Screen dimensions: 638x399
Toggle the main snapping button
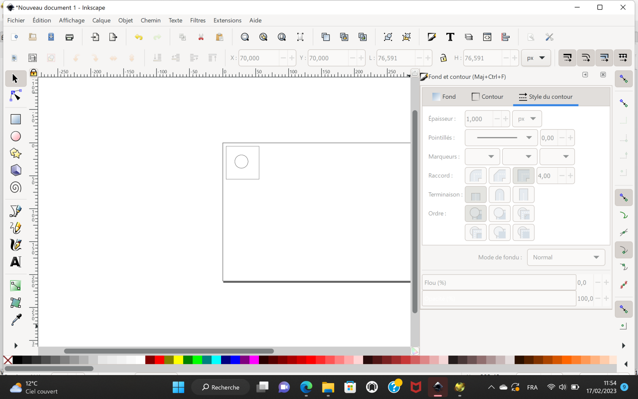click(624, 79)
